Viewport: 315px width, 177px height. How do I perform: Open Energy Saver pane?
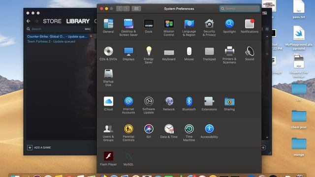point(149,55)
